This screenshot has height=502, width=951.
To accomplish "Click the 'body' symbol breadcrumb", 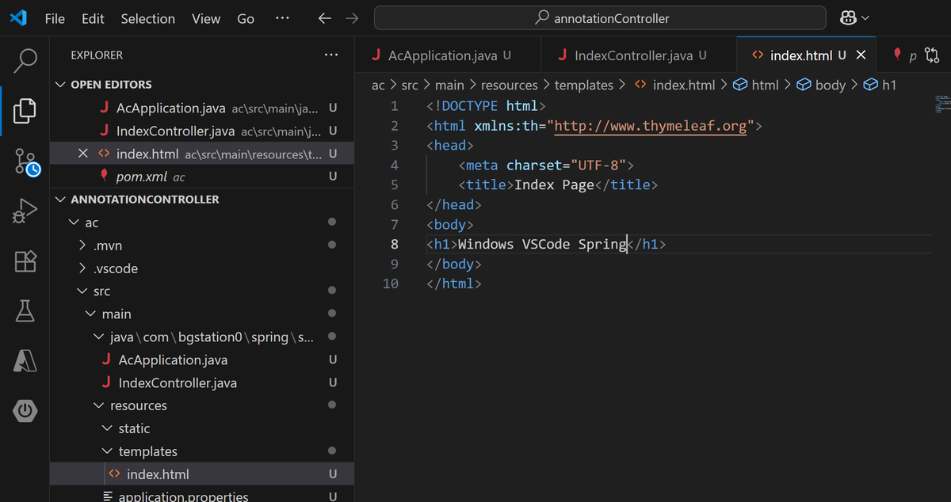I will pos(822,85).
